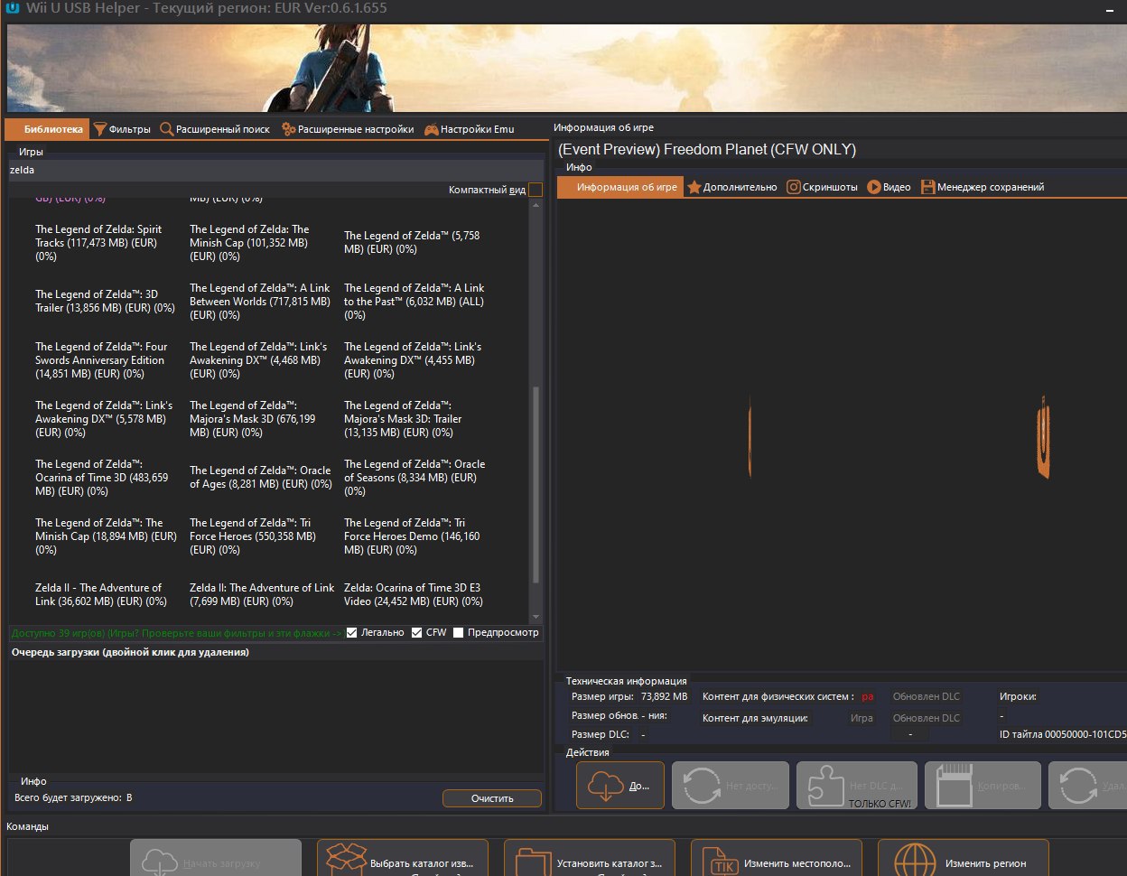Image resolution: width=1127 pixels, height=876 pixels.
Task: Select Majora's Mask 3D (676,199 MB)
Action: [x=253, y=419]
